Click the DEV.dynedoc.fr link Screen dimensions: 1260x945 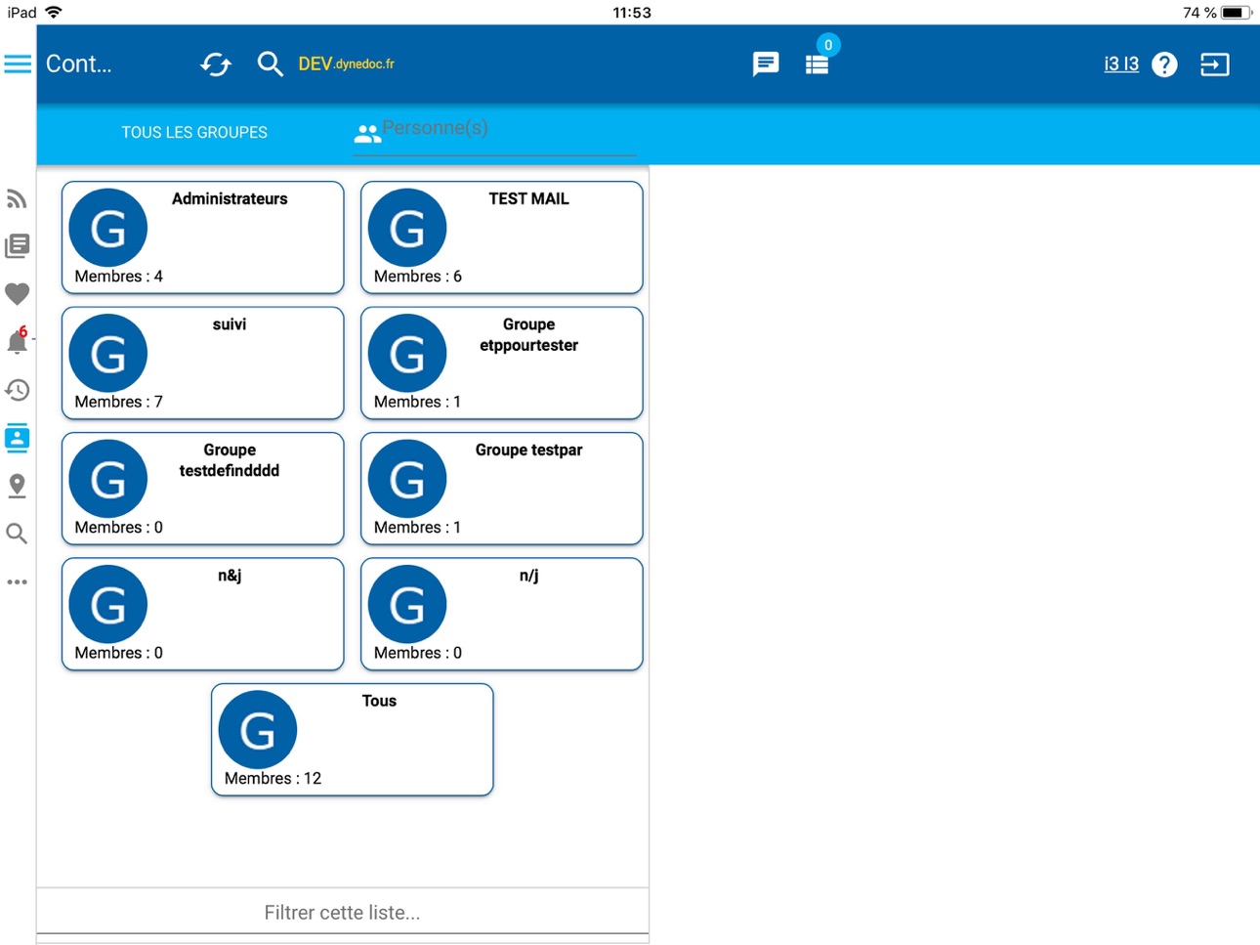pyautogui.click(x=347, y=64)
